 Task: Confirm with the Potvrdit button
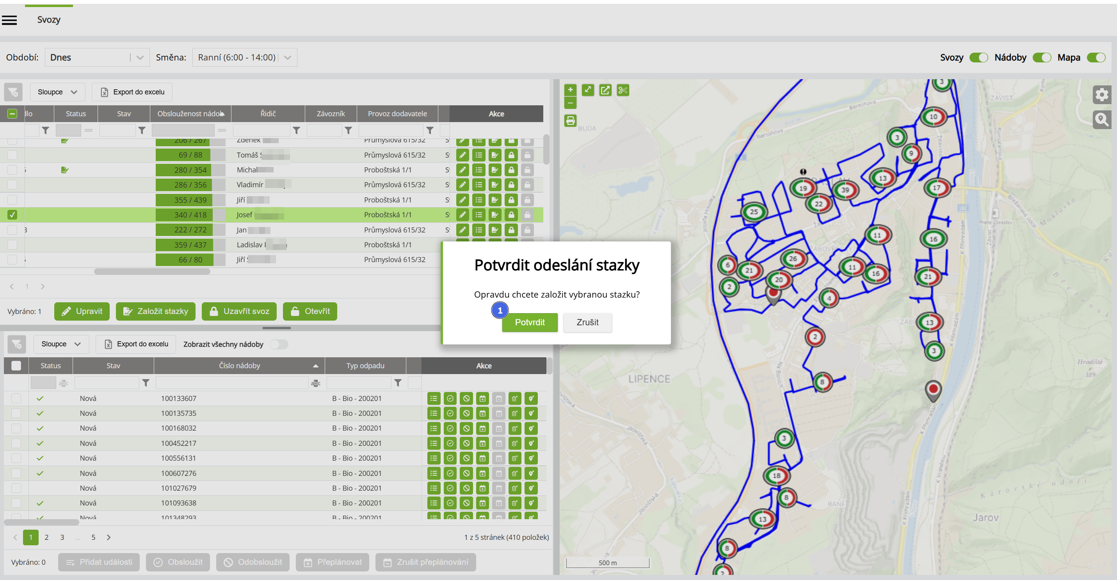[530, 322]
